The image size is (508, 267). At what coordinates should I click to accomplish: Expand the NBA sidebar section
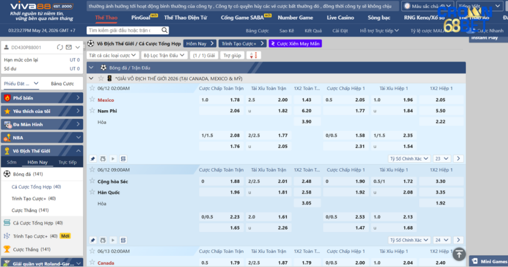pos(42,137)
